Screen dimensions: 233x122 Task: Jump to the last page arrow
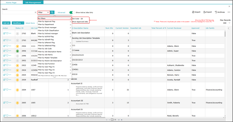[x=122, y=120]
